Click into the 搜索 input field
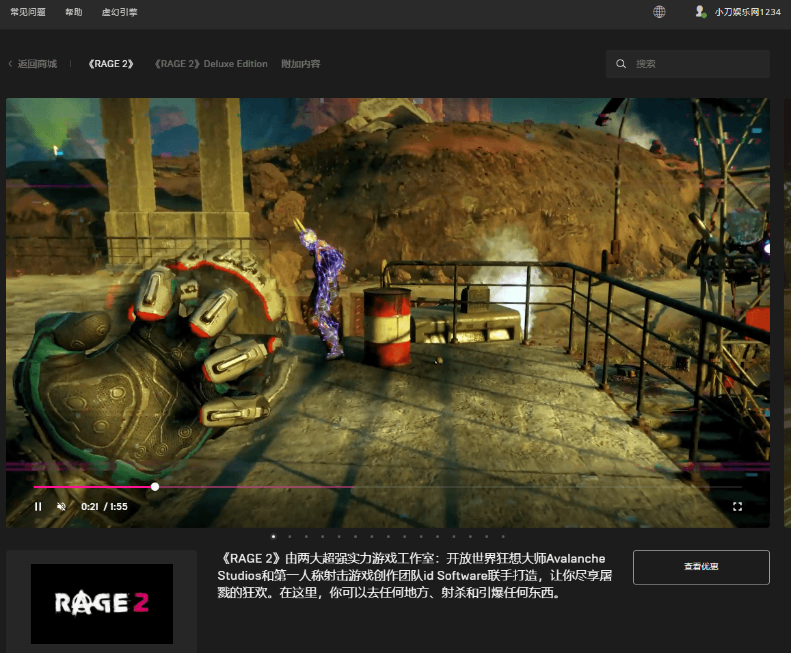The image size is (791, 653). pos(688,64)
